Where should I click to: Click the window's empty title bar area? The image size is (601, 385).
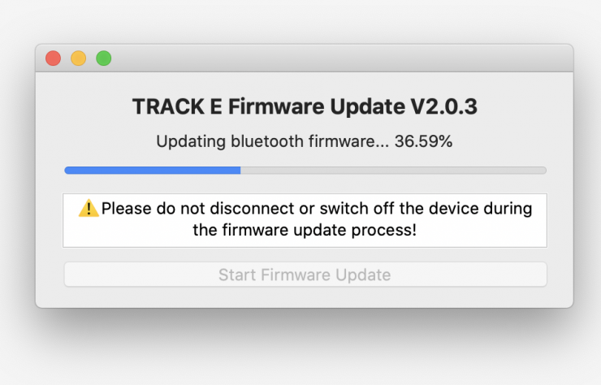click(x=325, y=58)
